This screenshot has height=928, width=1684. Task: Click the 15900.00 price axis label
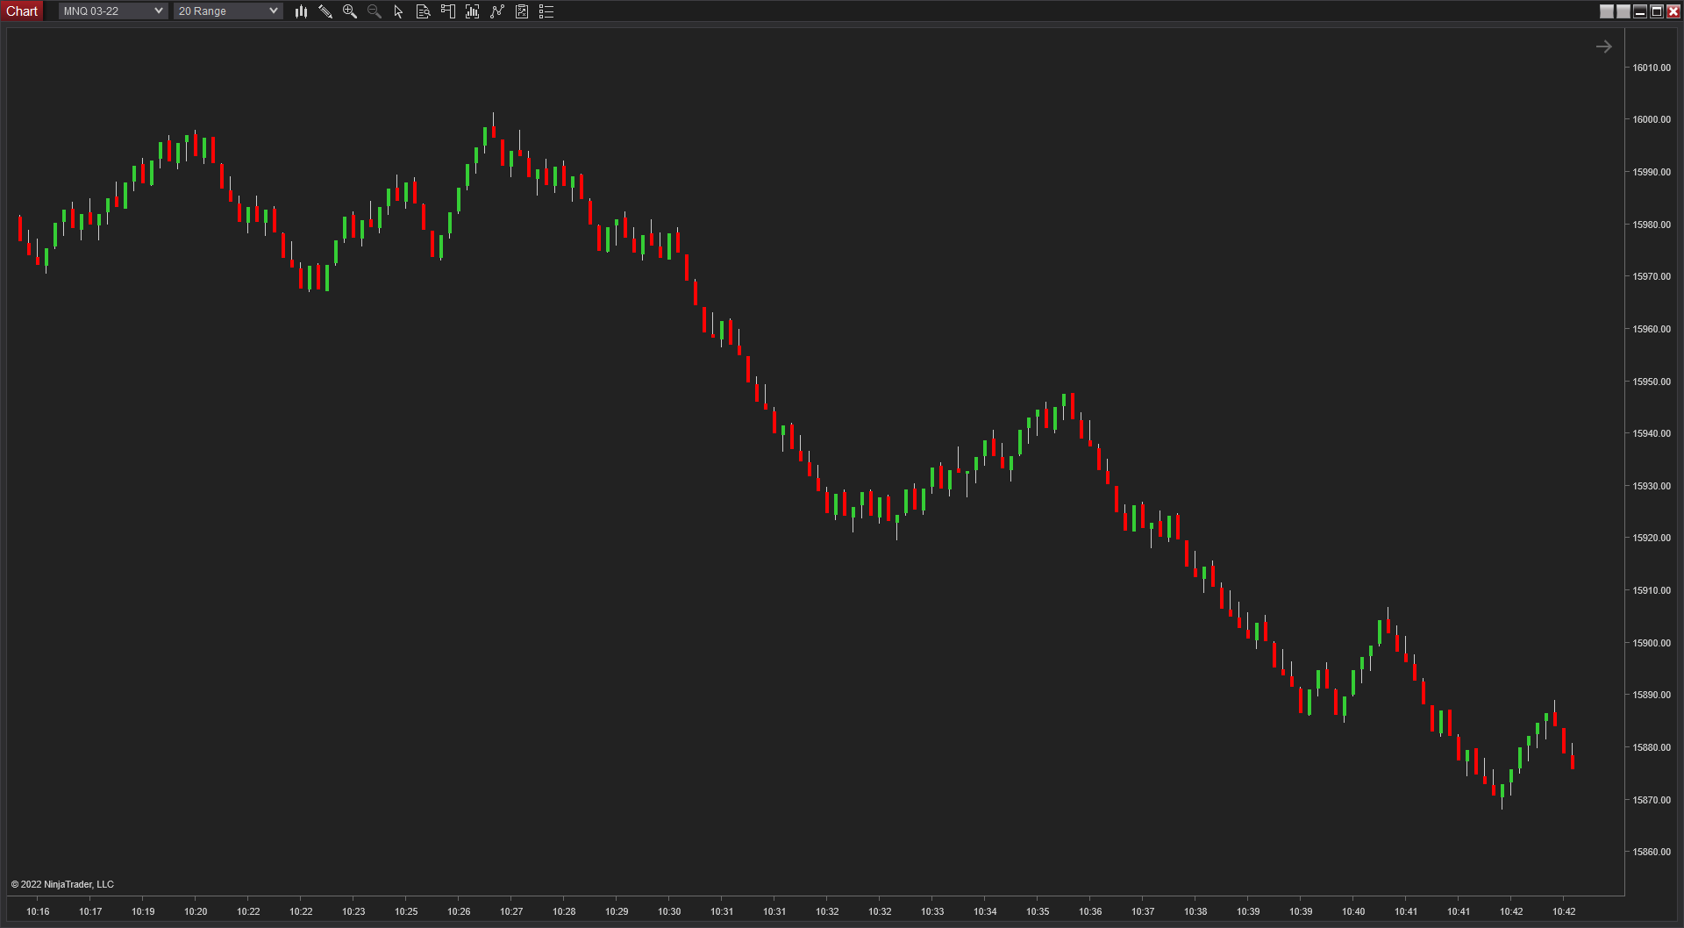pyautogui.click(x=1652, y=643)
